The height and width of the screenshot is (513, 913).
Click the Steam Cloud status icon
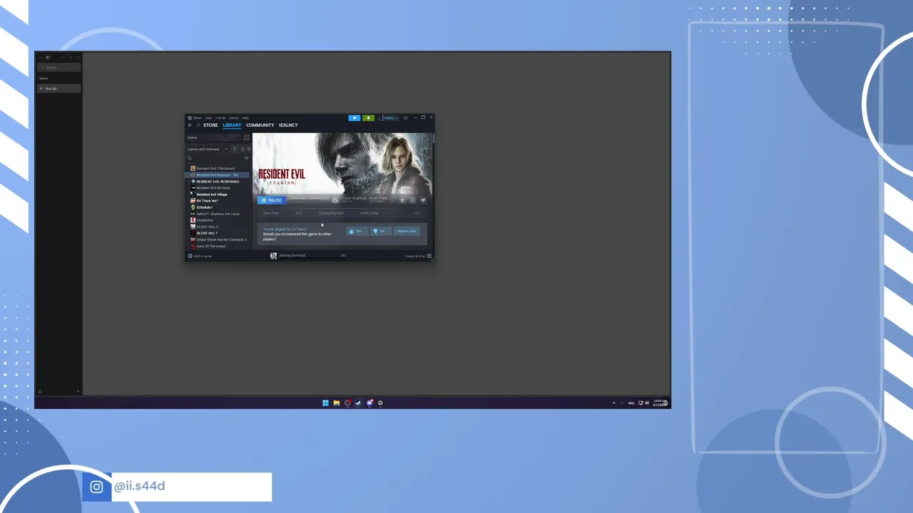click(335, 200)
